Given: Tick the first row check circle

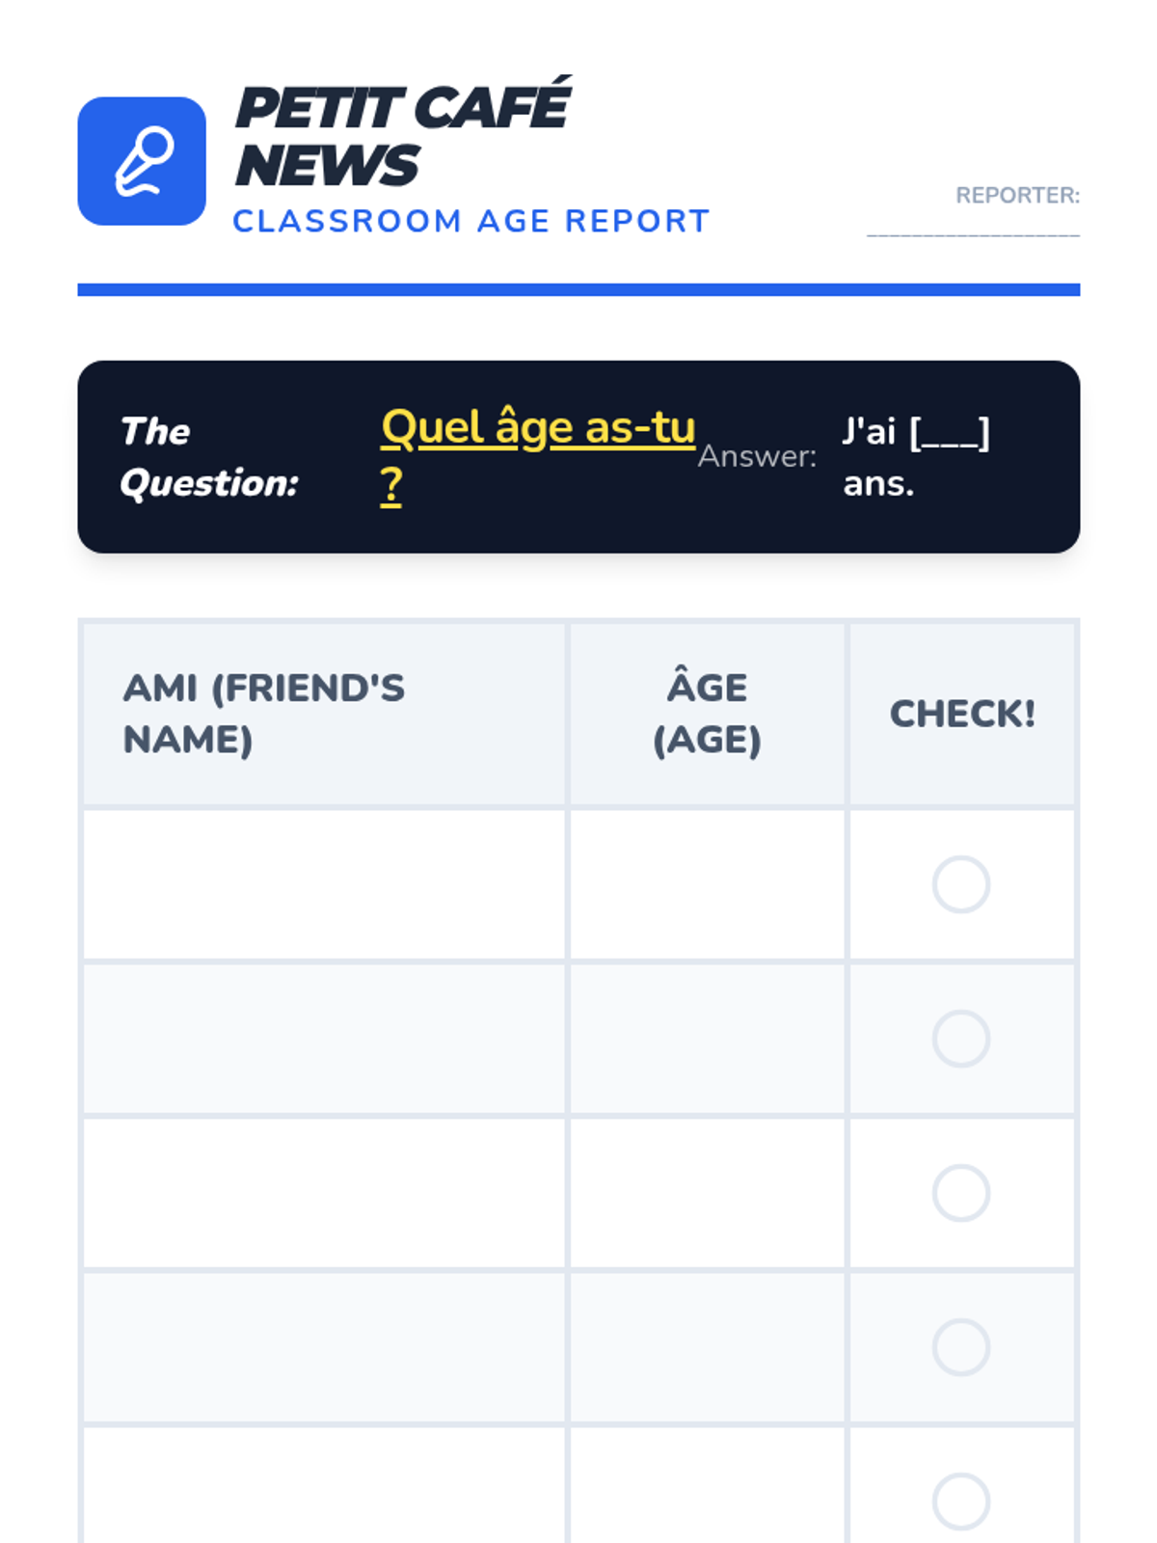Looking at the screenshot, I should point(960,884).
